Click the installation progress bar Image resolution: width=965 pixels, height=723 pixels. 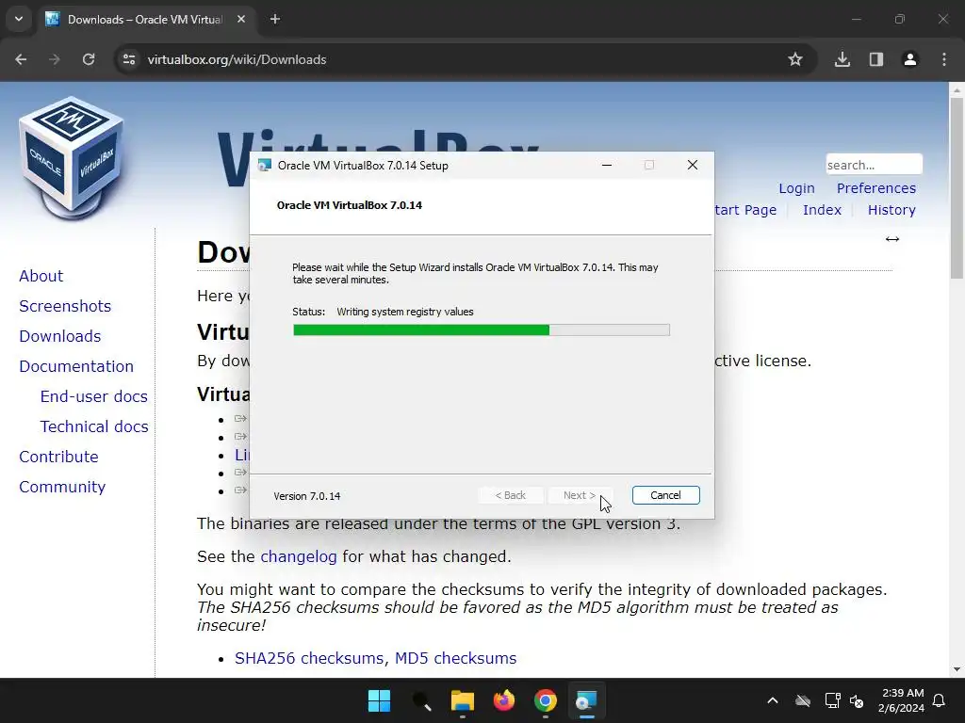482,330
